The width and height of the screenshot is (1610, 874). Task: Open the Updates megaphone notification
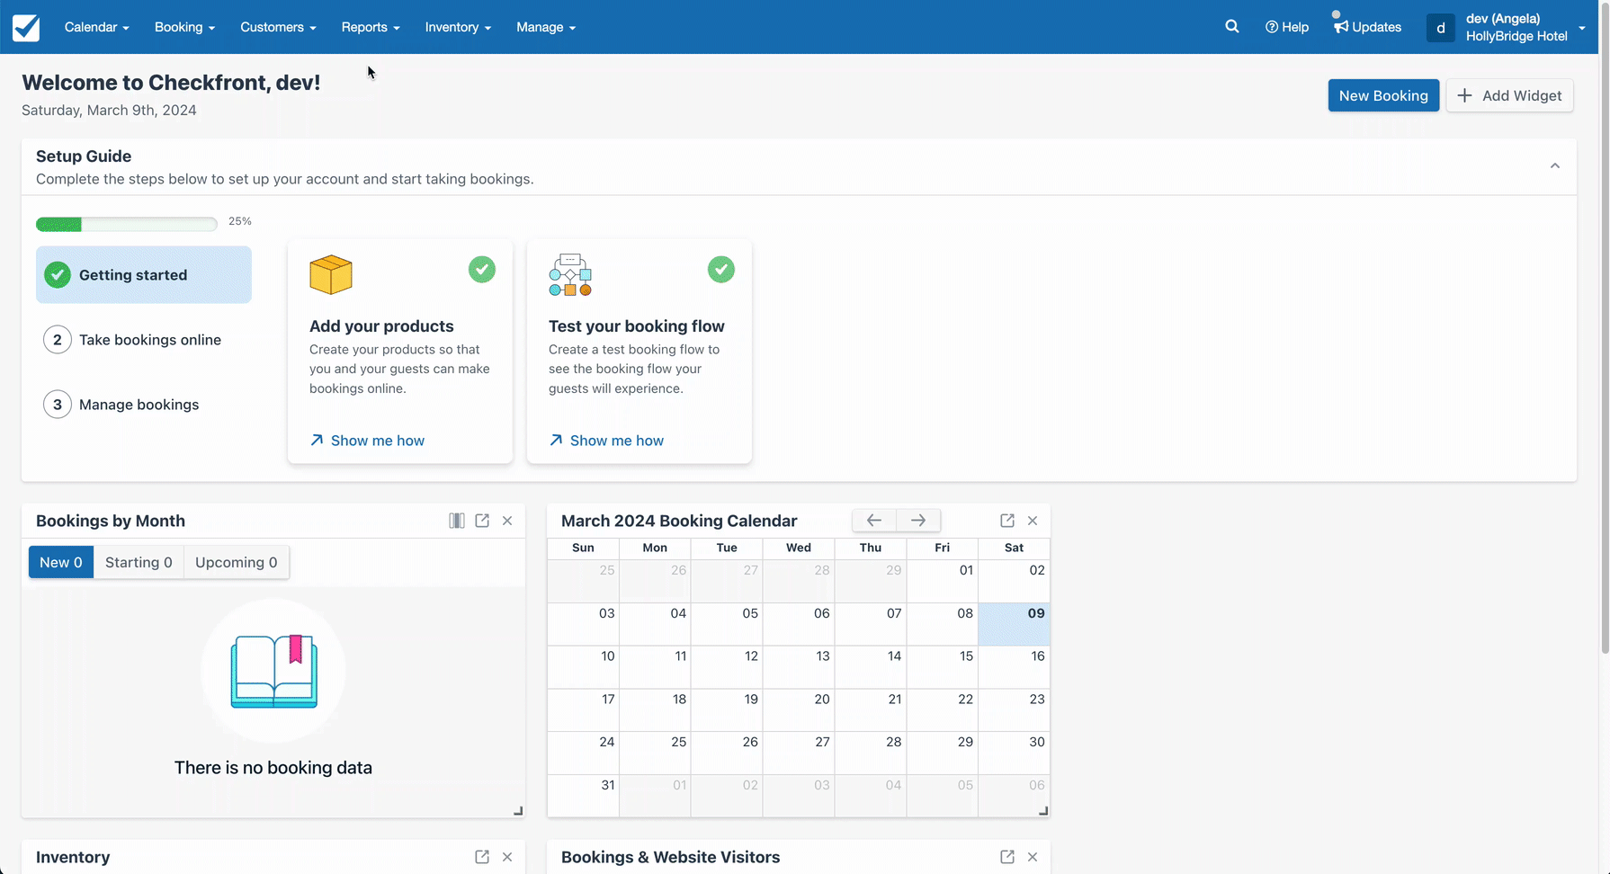tap(1367, 27)
